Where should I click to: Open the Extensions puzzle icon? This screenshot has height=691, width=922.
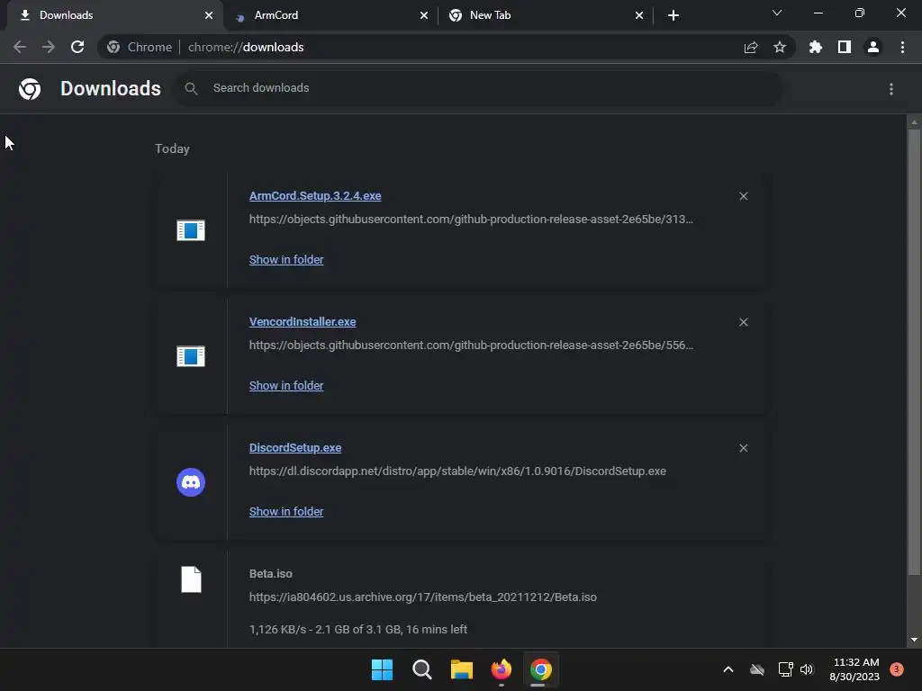[816, 47]
